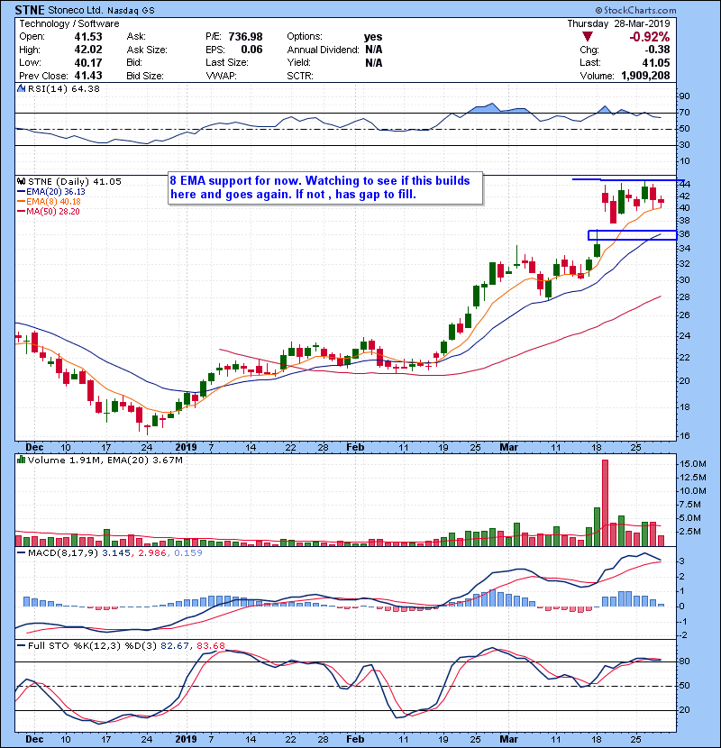Click the High price 42.02
The width and height of the screenshot is (721, 748).
tap(88, 50)
